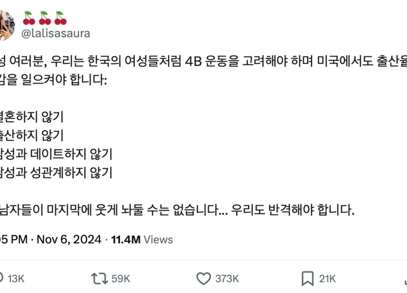Click the '남성과 데이트하지 않기' line
The width and height of the screenshot is (407, 293).
(x=56, y=154)
